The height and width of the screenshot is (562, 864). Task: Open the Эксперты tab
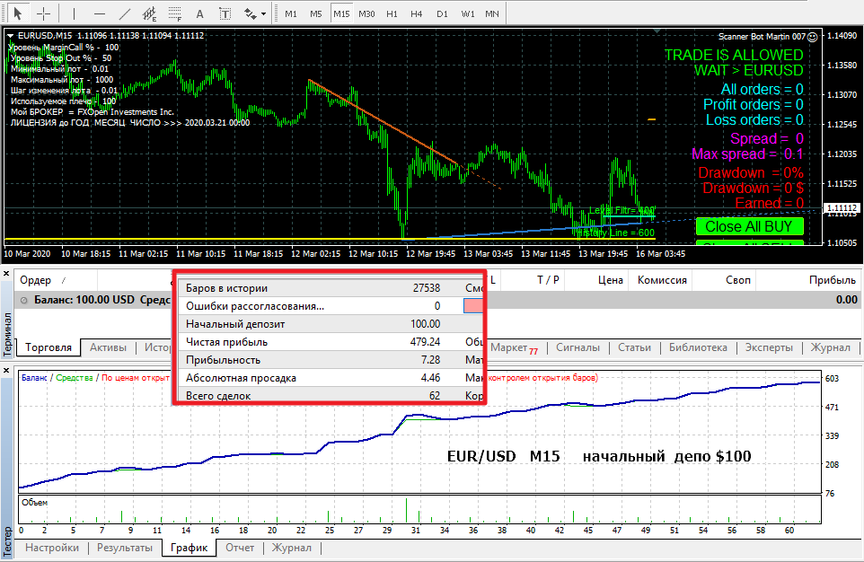point(771,347)
